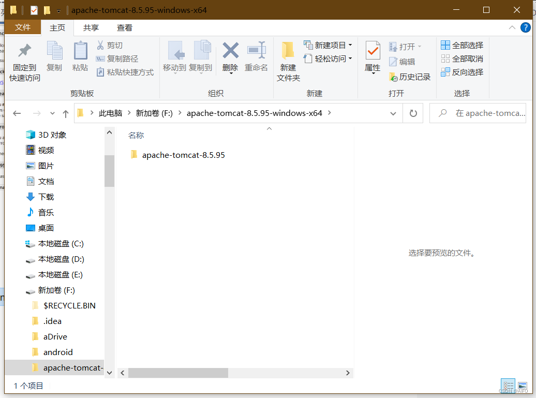Create a New folder (新建文件夹)
This screenshot has width=536, height=398.
coord(288,62)
